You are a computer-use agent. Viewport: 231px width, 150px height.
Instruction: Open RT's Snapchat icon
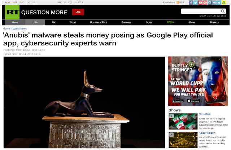[224, 3]
